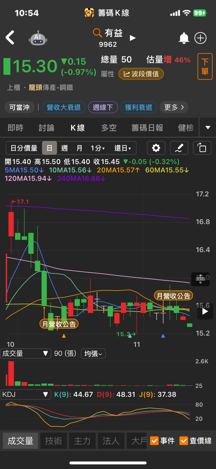
Task: Expand 更多 tags
Action: 174,107
